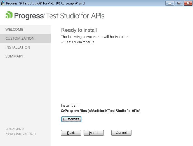Click the install path 'C:\Program Files (x86)\Telerik' text
The width and height of the screenshot is (193, 146).
click(100, 111)
